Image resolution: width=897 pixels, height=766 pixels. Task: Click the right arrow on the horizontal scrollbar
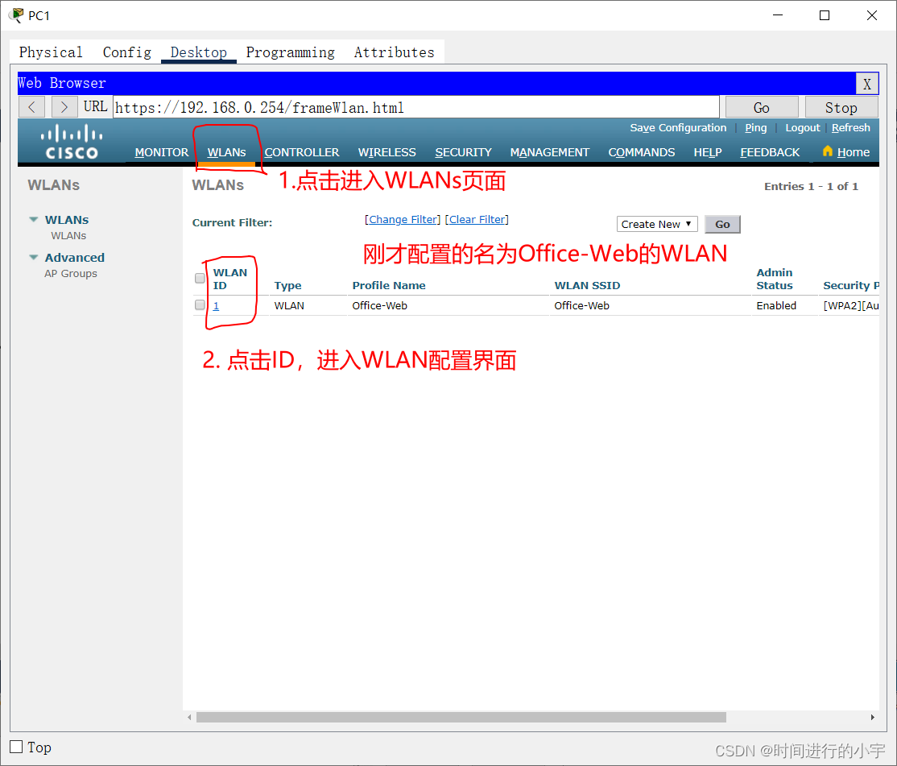pyautogui.click(x=872, y=717)
